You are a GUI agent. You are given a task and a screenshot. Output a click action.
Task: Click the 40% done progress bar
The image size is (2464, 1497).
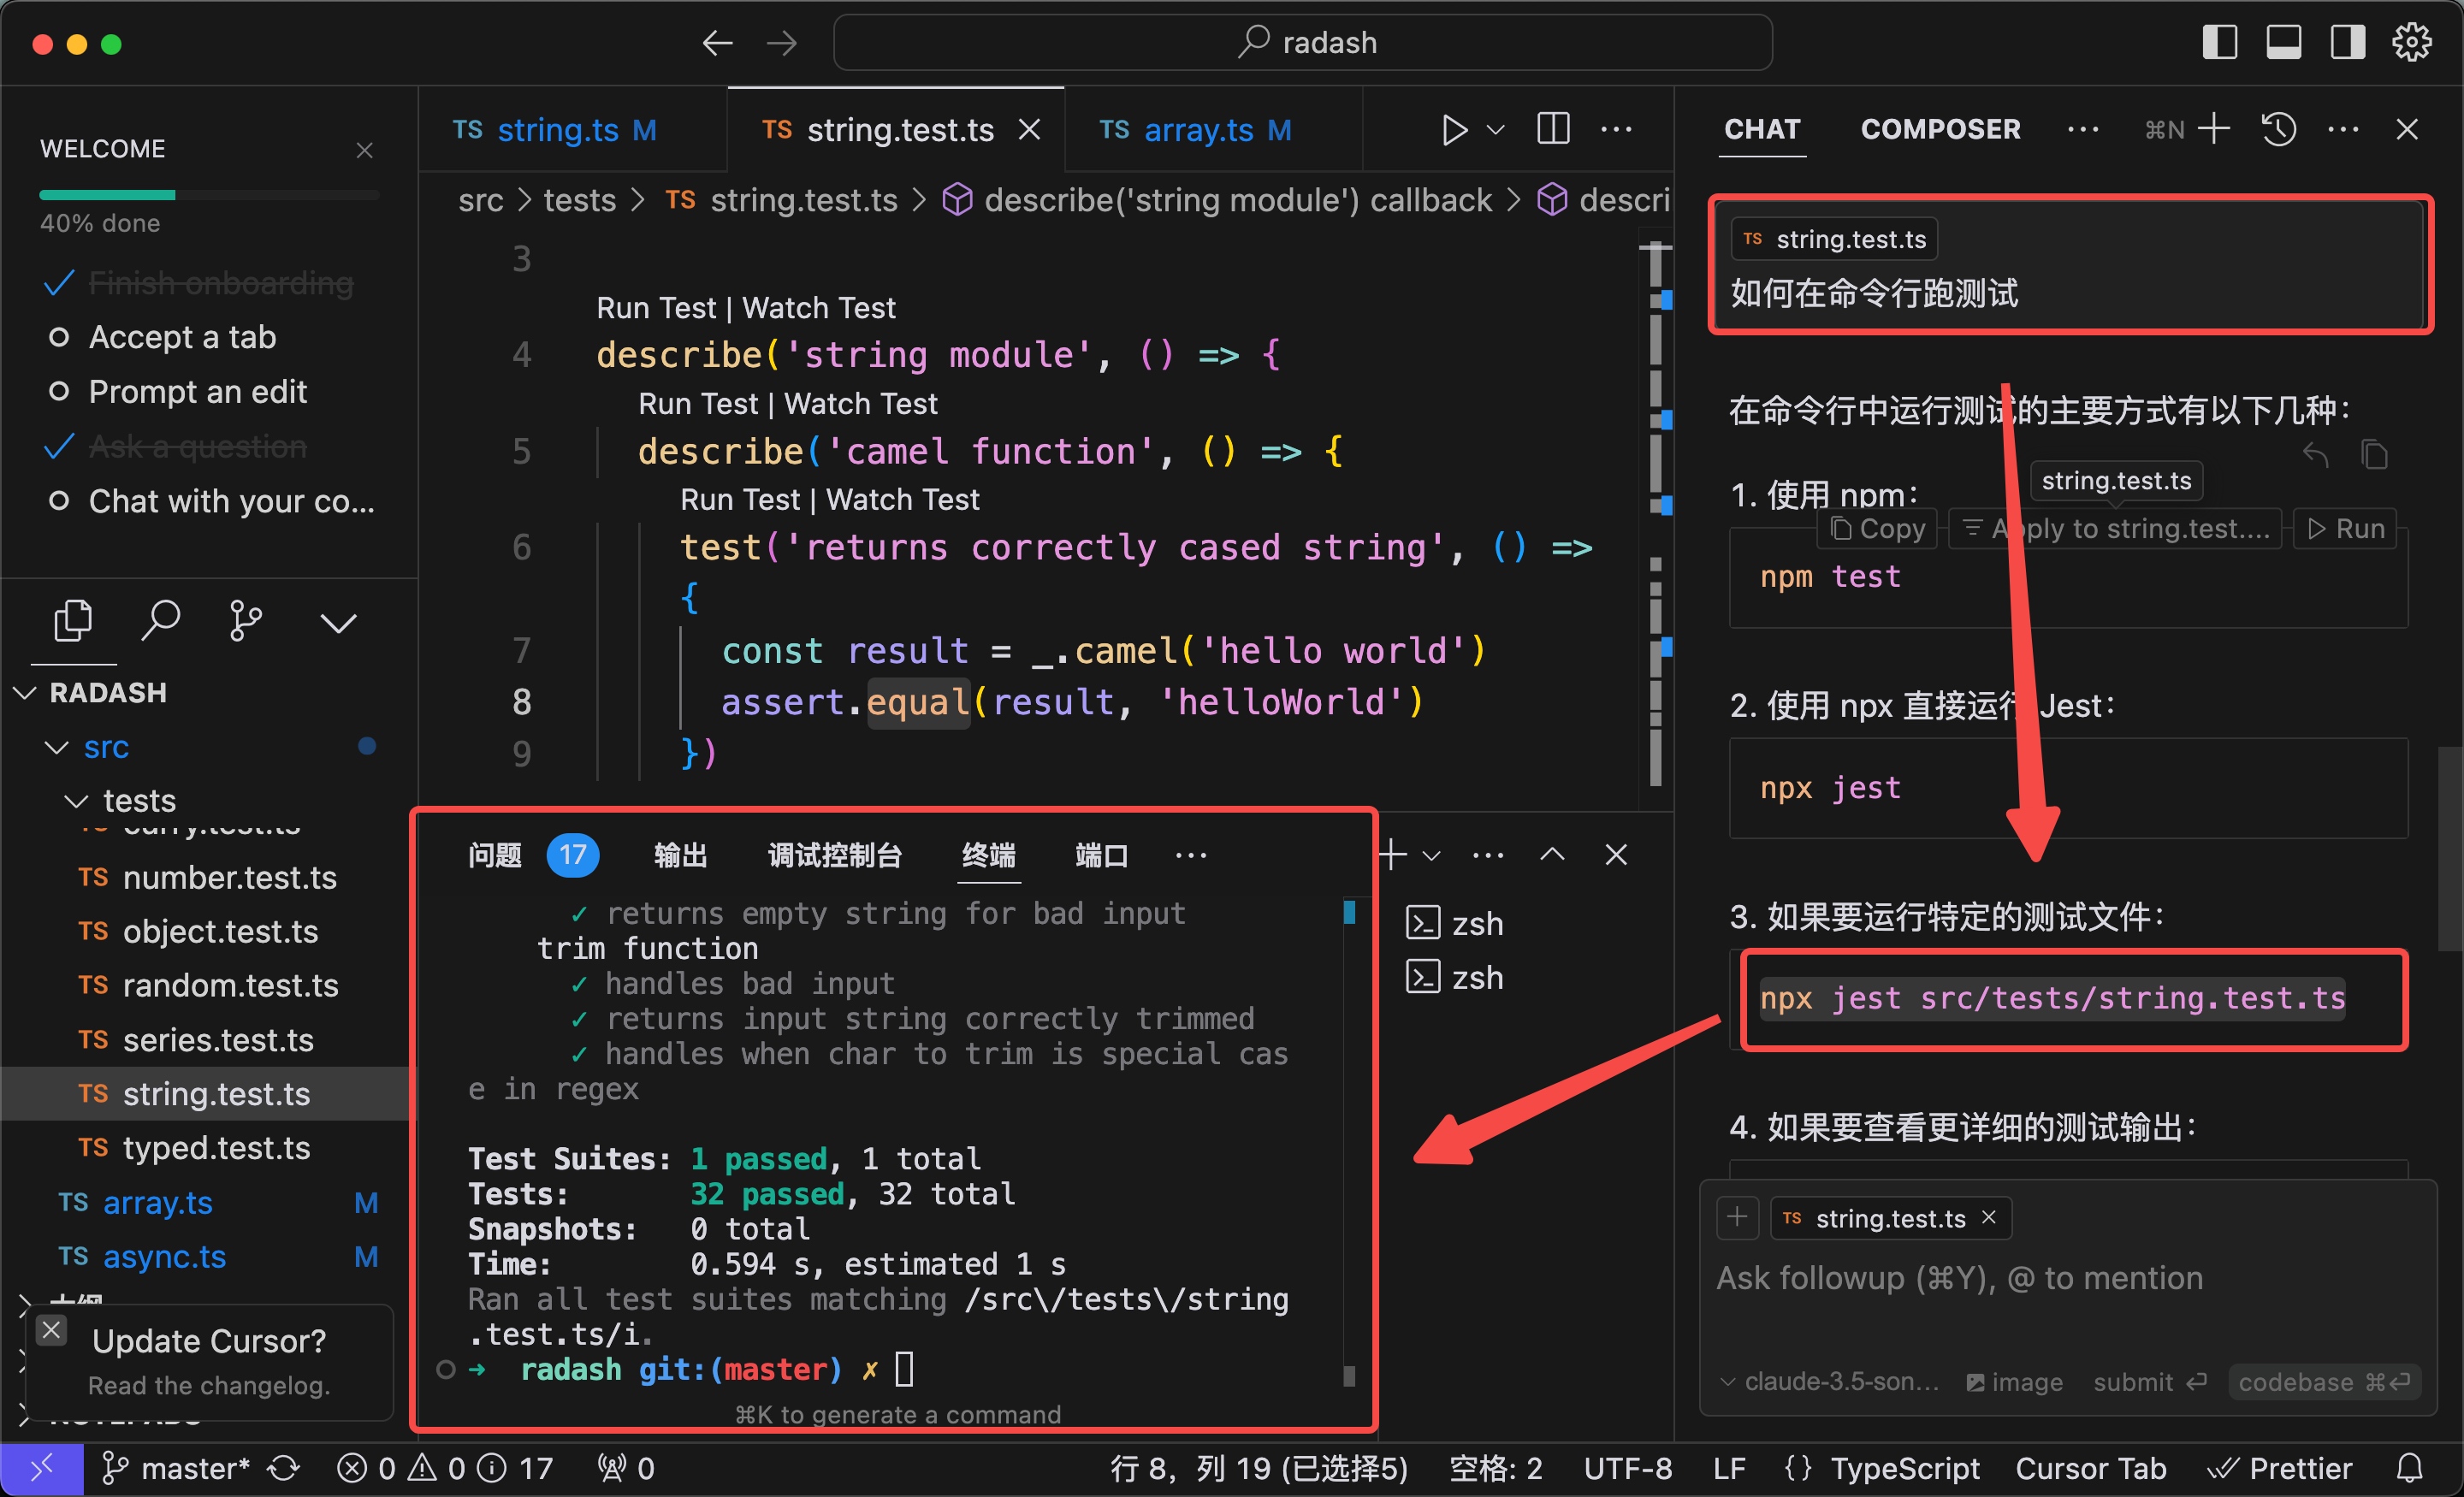tap(209, 194)
